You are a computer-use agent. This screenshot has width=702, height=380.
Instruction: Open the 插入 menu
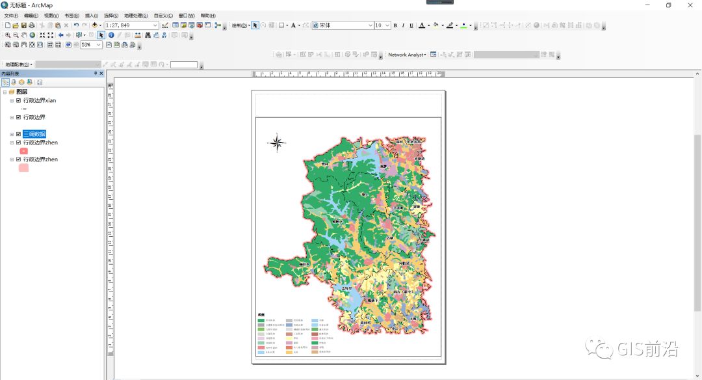pos(92,16)
